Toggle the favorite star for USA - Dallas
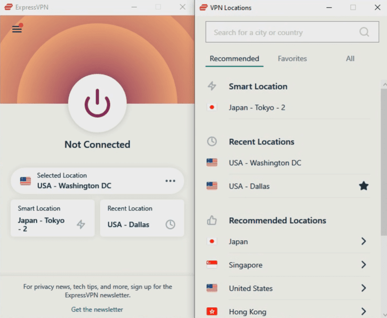The width and height of the screenshot is (387, 318). [x=364, y=186]
